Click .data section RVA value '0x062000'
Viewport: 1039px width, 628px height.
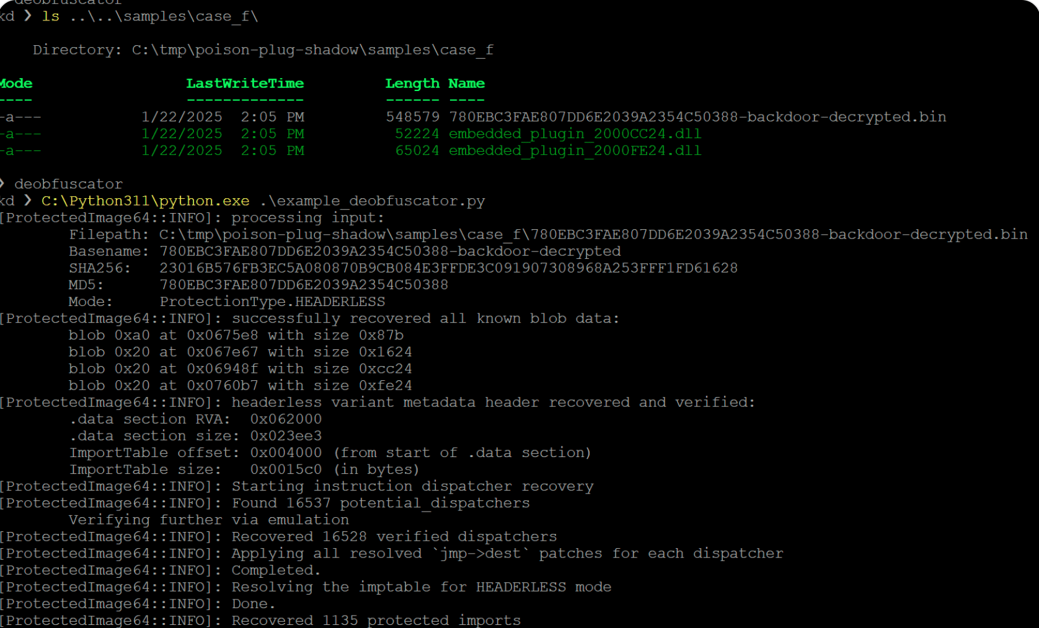point(286,419)
